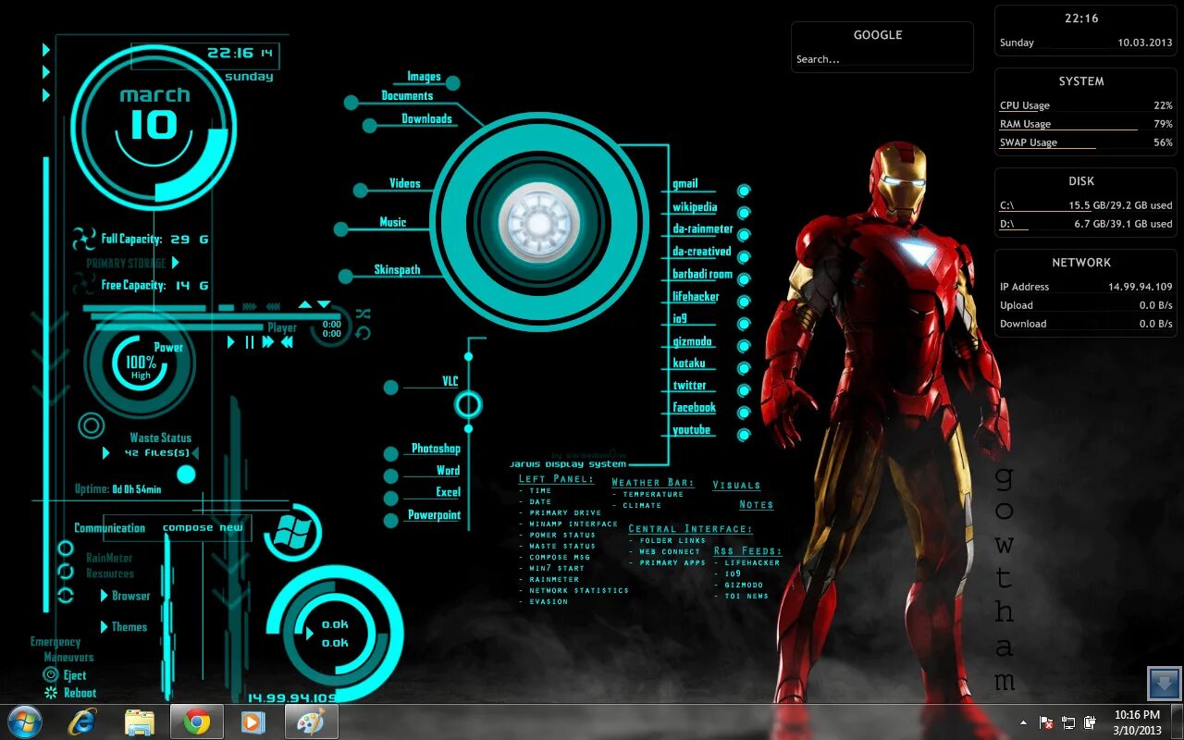Open the Windows Start orb on taskbar
This screenshot has height=740, width=1184.
pyautogui.click(x=24, y=721)
